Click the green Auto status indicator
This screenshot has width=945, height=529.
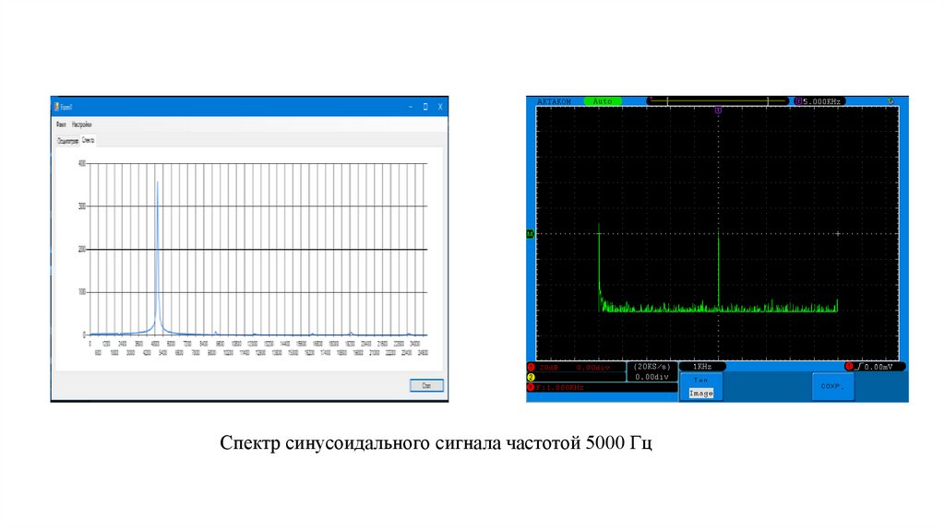pyautogui.click(x=602, y=101)
